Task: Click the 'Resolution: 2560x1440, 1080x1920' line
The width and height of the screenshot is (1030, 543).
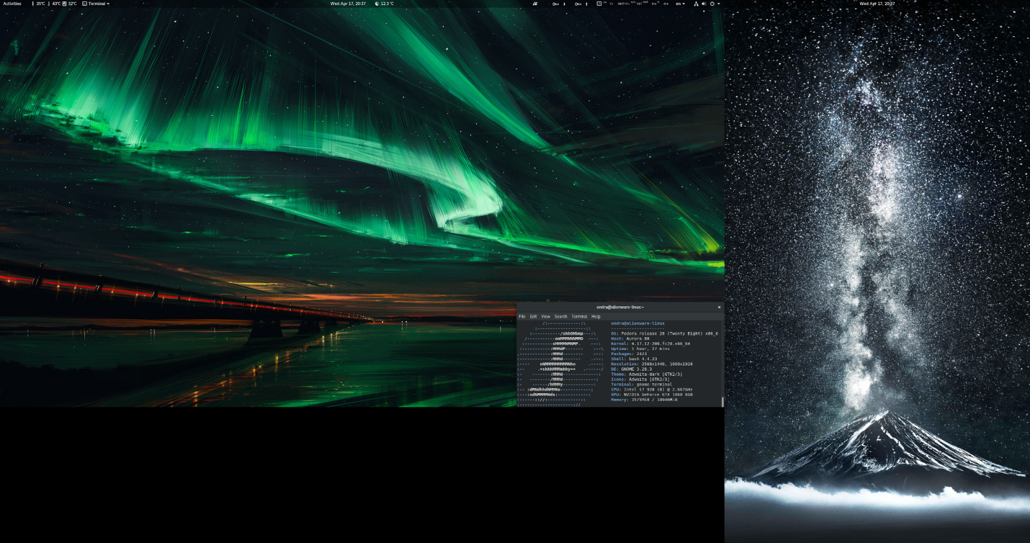Action: pos(652,365)
